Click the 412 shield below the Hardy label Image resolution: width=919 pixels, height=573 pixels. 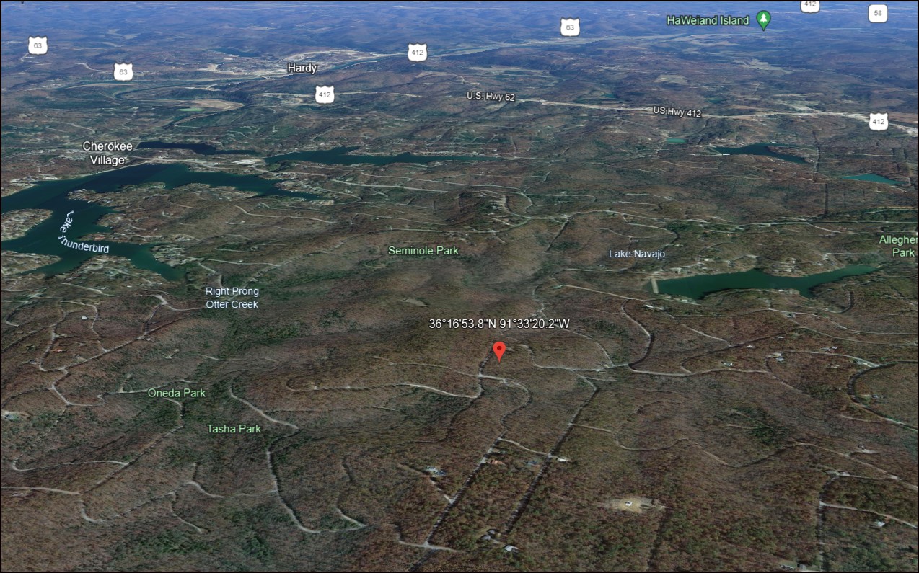(325, 94)
